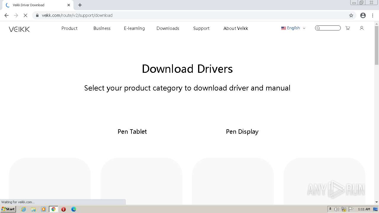Stop loading the page
Image resolution: width=379 pixels, height=213 pixels.
click(x=25, y=15)
